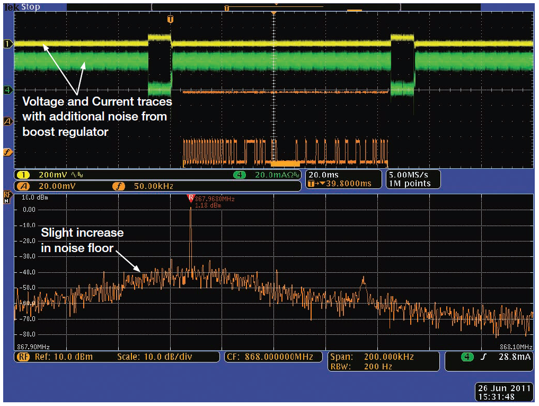Viewport: 539px width, 406px height.
Task: Click the green channel 4 ground marker
Action: point(7,90)
